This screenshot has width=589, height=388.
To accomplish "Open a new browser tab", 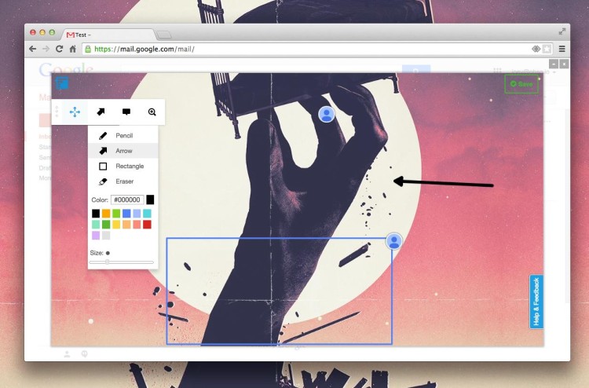I will [164, 35].
